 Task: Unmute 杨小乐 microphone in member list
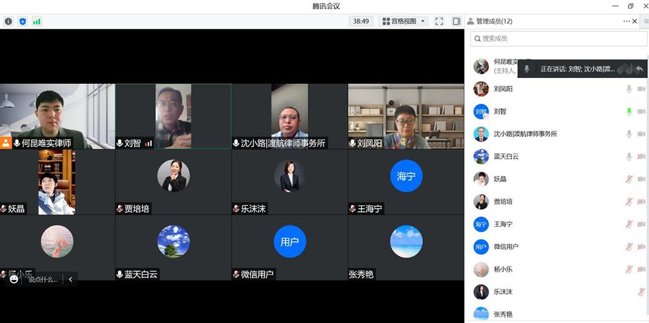click(629, 269)
